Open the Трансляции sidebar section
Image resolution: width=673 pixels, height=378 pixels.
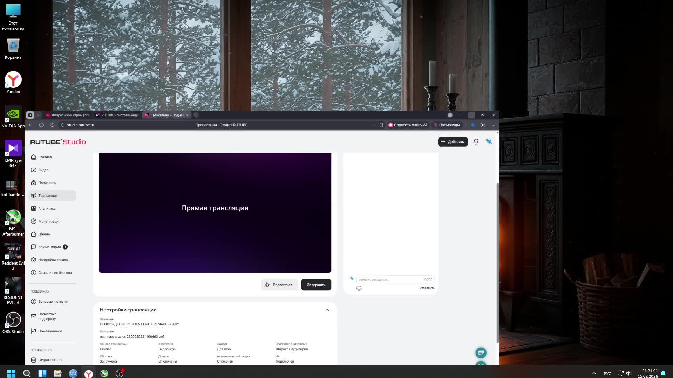48,196
